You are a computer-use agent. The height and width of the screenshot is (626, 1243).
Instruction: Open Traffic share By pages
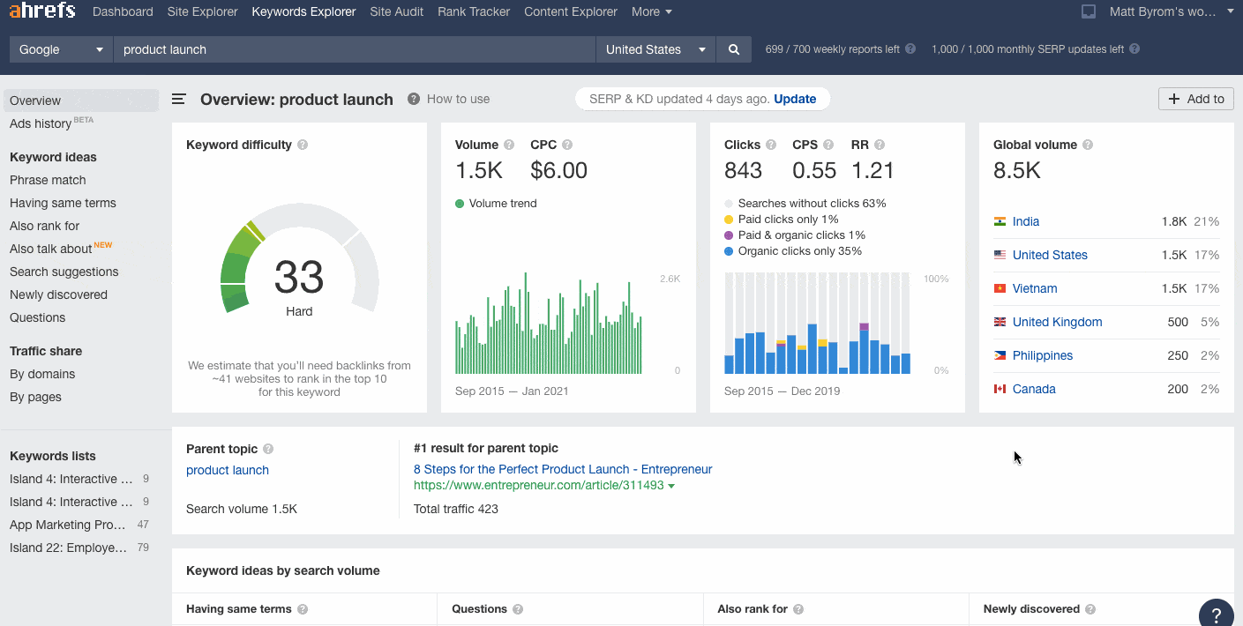(35, 397)
